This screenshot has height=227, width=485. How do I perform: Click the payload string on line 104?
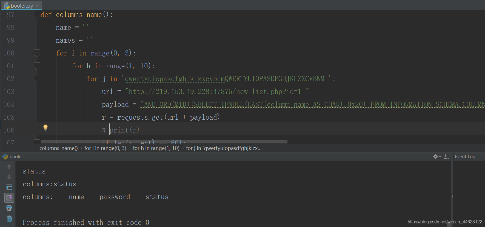pyautogui.click(x=312, y=104)
